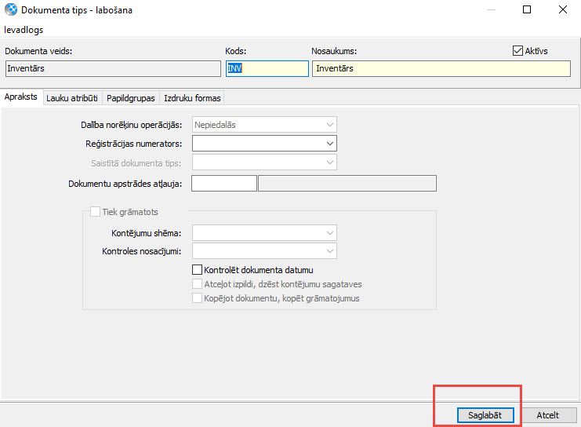Go to the Papildgrupas tab
Viewport: 581px width, 427px height.
[x=131, y=98]
